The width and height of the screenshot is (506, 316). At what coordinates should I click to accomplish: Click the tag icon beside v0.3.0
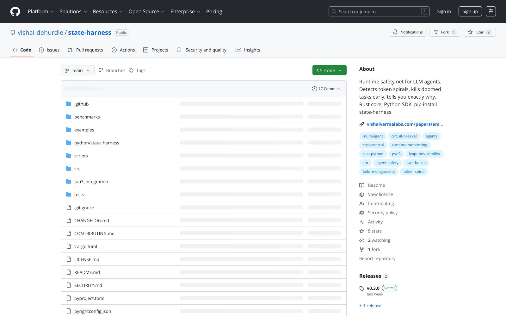[x=362, y=289]
